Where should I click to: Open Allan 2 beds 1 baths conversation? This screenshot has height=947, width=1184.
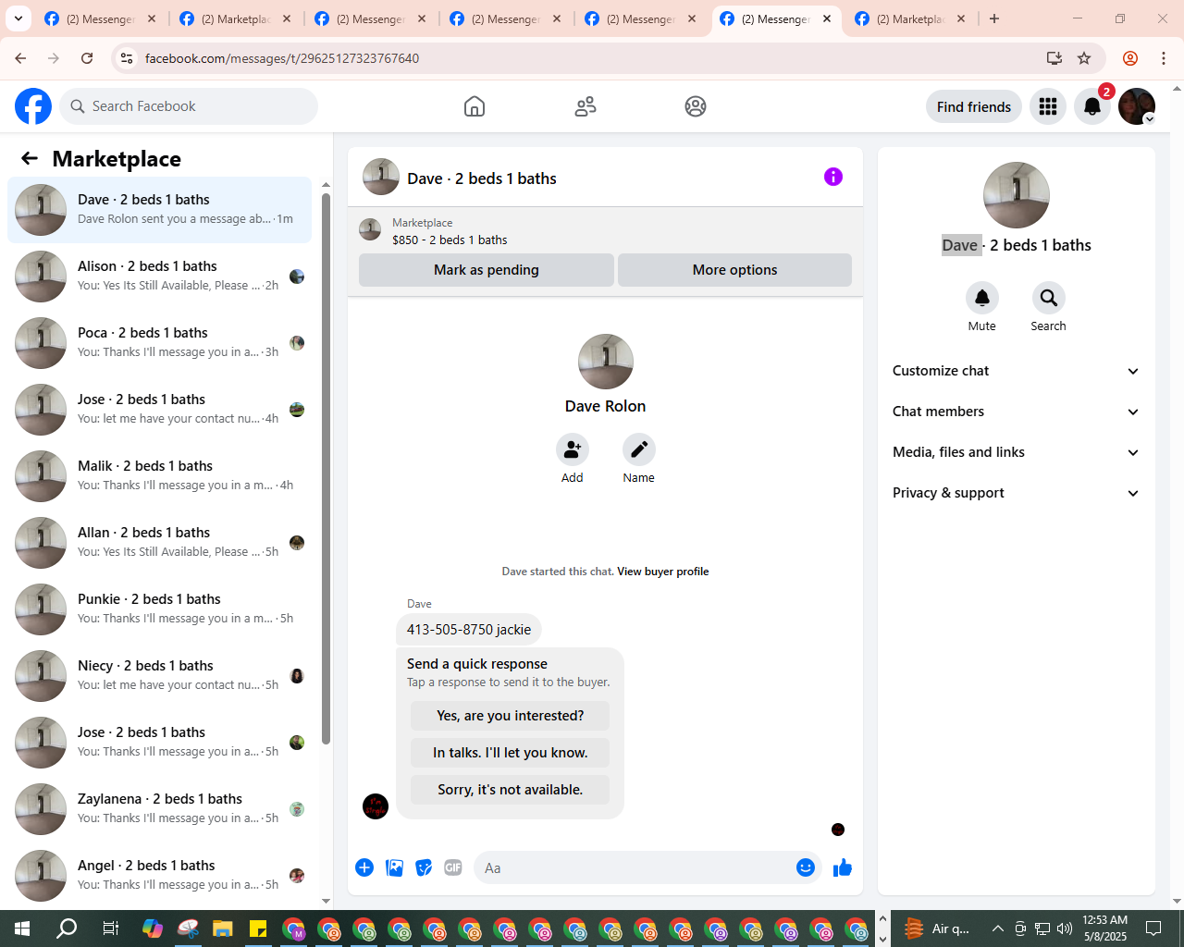coord(160,543)
